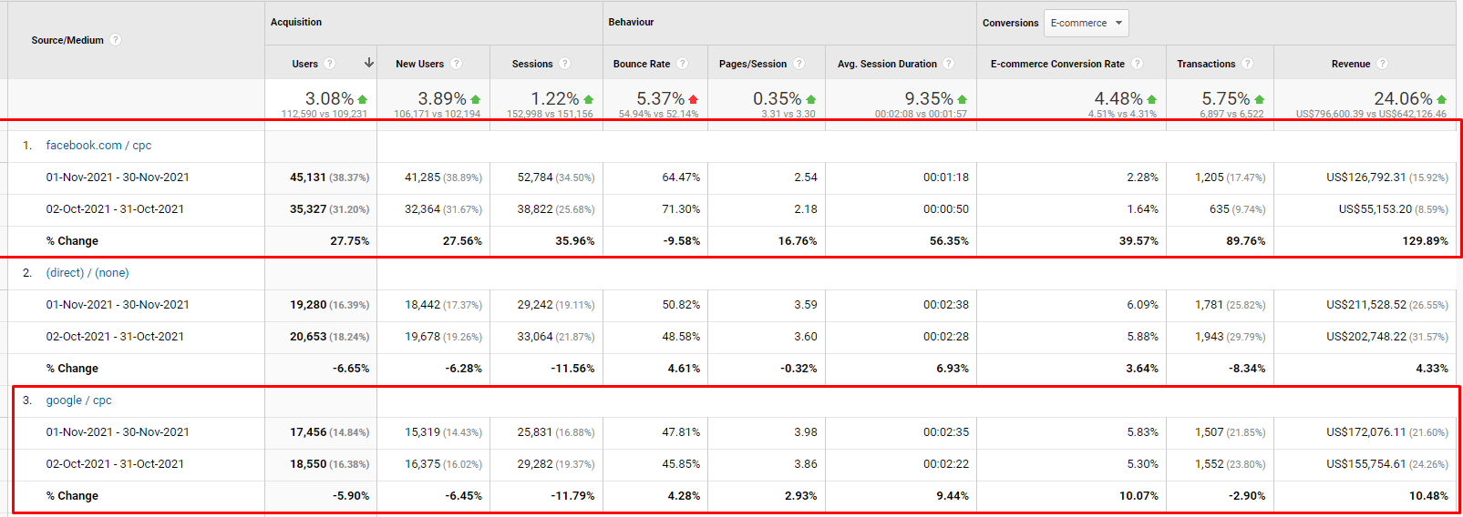Select google conversion rate change 10.07%
The width and height of the screenshot is (1463, 517).
(1139, 496)
